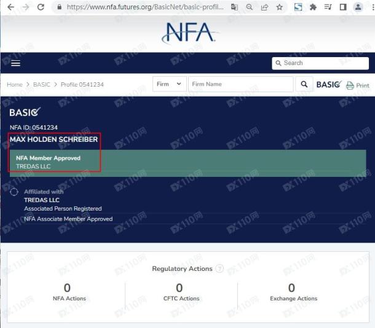Click the Regulatory Actions heading
The width and height of the screenshot is (375, 328).
[182, 269]
